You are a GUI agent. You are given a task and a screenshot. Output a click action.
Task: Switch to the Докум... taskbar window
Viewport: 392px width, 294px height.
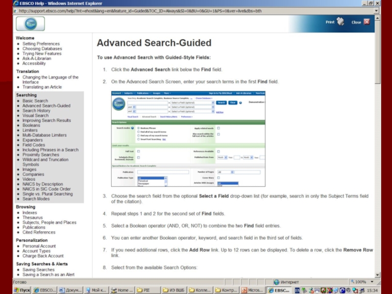point(70,290)
